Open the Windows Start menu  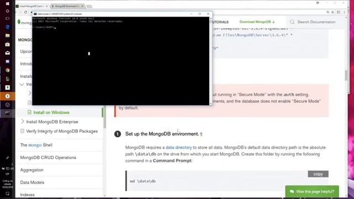click(x=7, y=3)
